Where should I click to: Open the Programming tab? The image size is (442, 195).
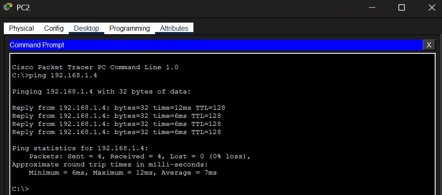(129, 29)
